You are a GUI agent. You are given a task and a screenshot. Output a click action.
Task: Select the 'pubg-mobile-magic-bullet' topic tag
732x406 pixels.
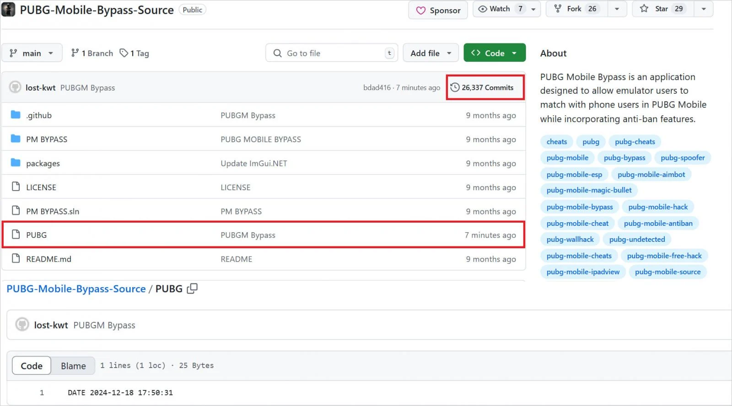click(589, 190)
